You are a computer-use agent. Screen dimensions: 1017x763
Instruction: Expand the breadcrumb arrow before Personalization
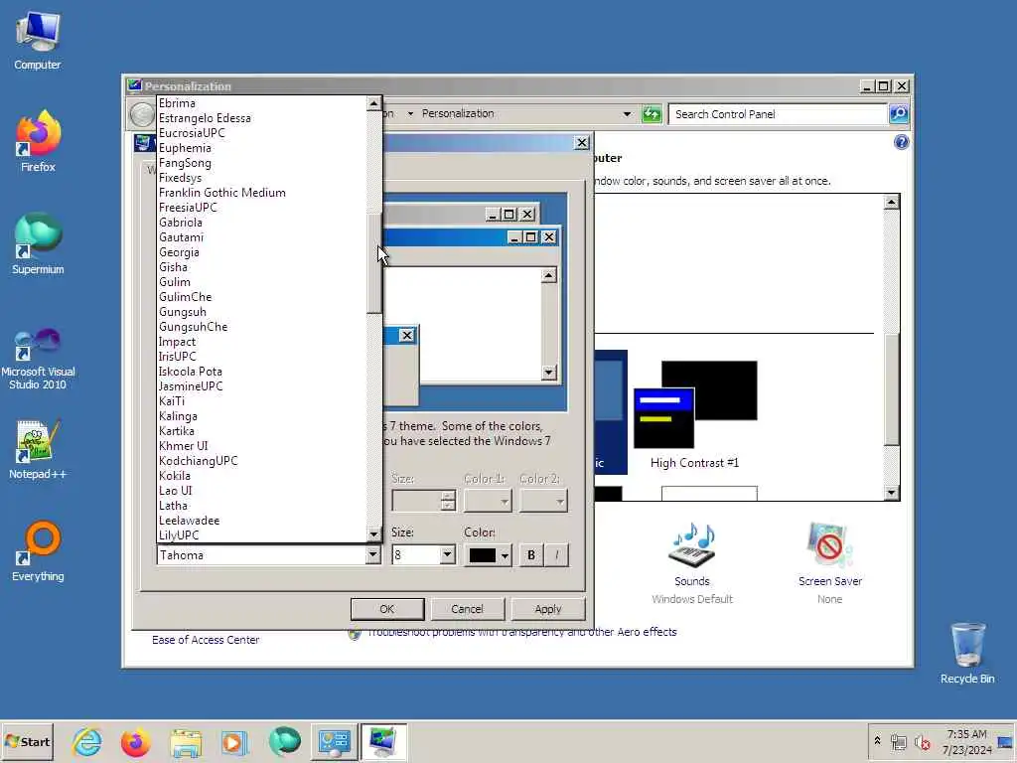(410, 113)
